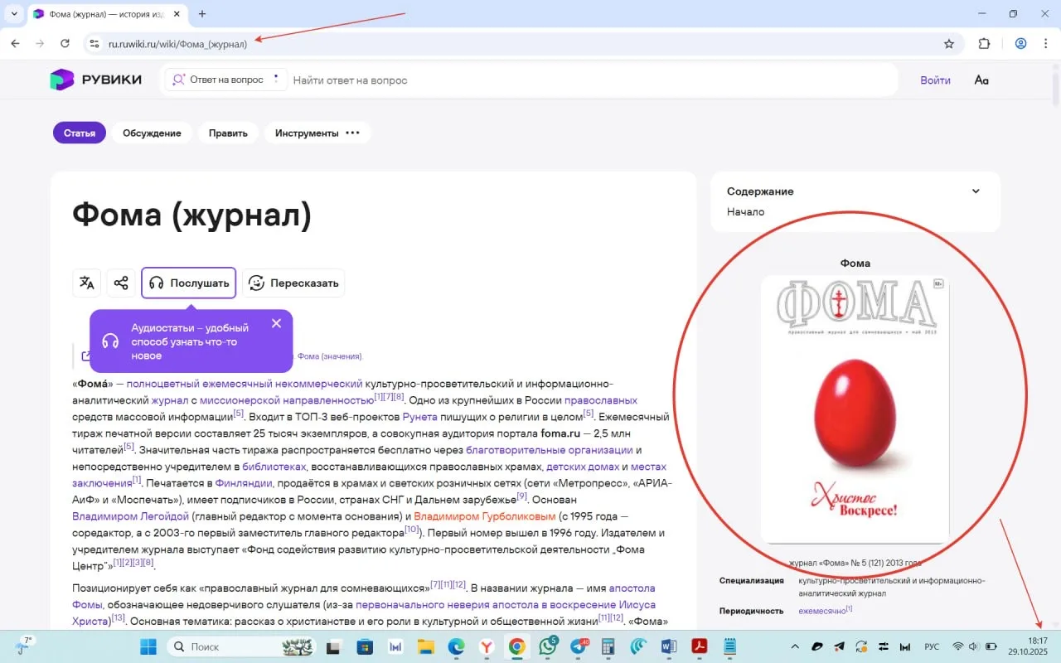Open the Ответ на вопрос mode dropdown
1061x663 pixels.
point(224,80)
